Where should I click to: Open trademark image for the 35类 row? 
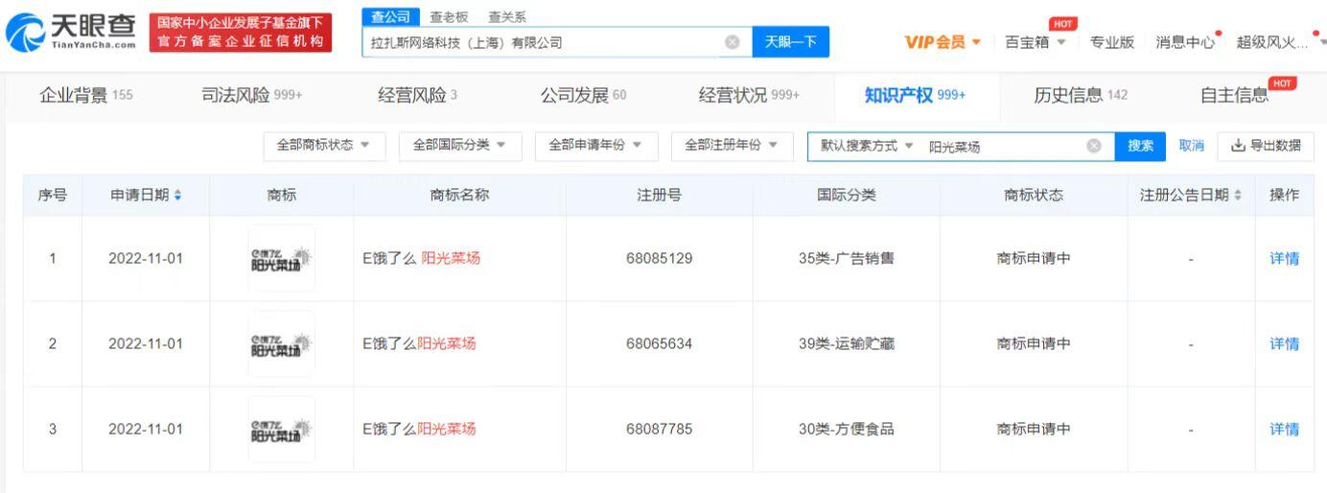281,258
